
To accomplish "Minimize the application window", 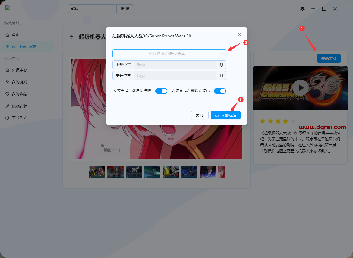I will click(313, 9).
